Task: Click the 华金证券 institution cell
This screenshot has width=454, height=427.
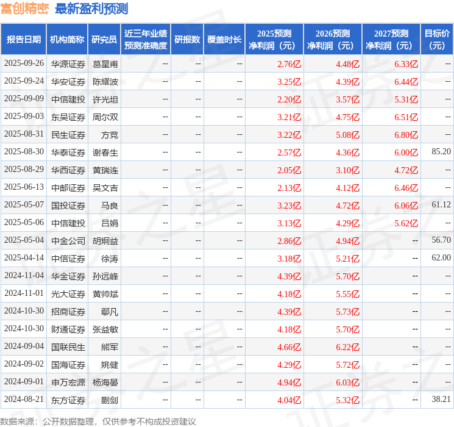Action: 68,276
